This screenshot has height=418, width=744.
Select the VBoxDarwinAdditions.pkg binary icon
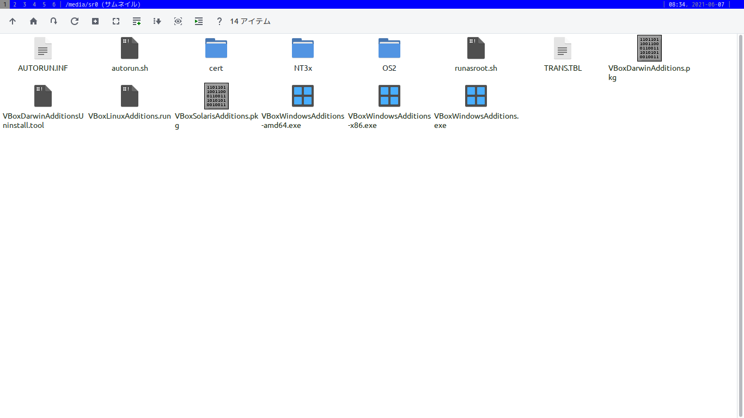[649, 48]
